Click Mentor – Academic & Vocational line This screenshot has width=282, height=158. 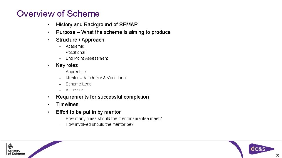(96, 78)
